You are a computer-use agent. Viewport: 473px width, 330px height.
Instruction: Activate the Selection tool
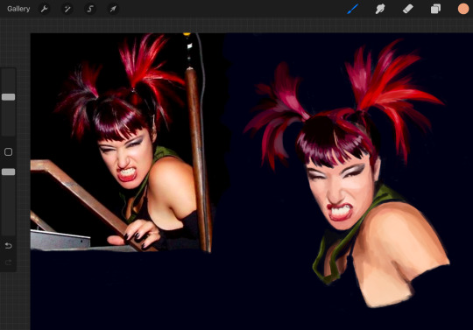coord(90,9)
